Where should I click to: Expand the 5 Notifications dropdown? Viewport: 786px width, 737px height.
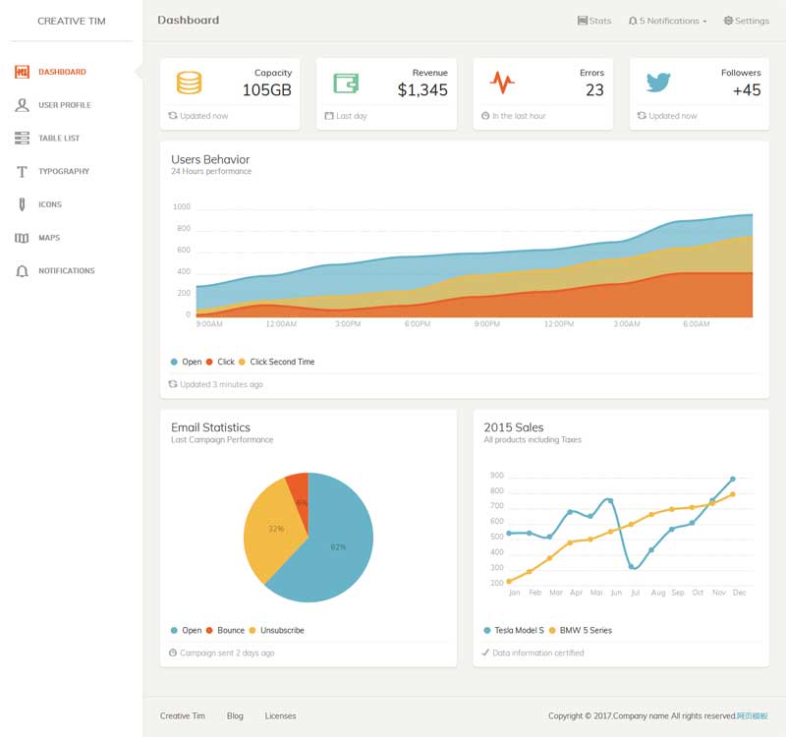coord(667,21)
